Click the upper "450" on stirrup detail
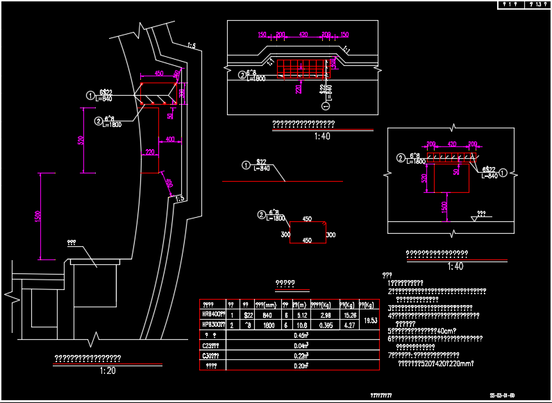 pyautogui.click(x=307, y=219)
